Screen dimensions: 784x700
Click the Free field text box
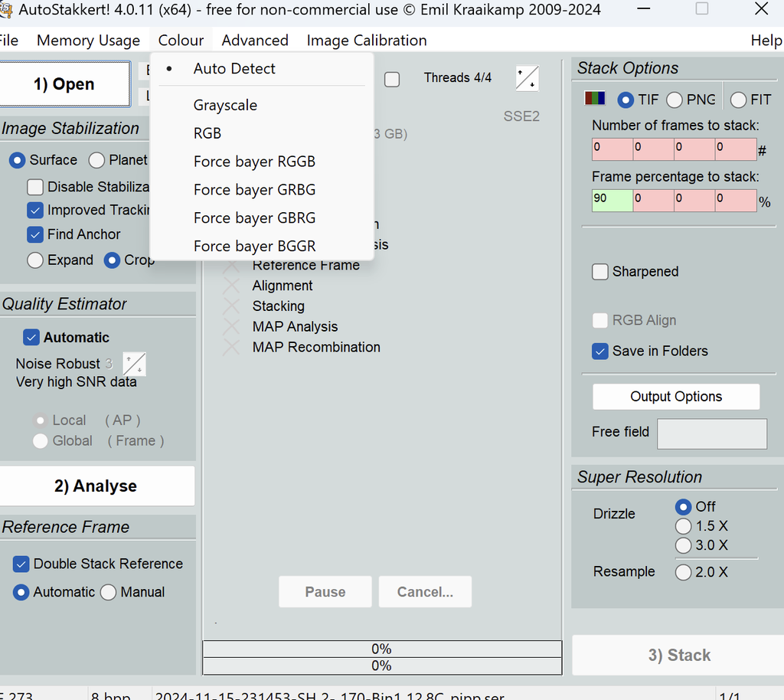tap(712, 434)
